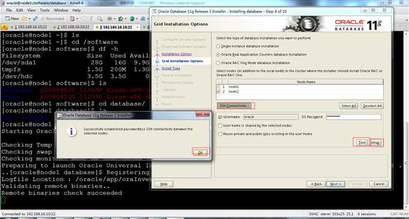
Task: Switch to session tab 2 192.168.16.10:22
Action: (x=71, y=27)
